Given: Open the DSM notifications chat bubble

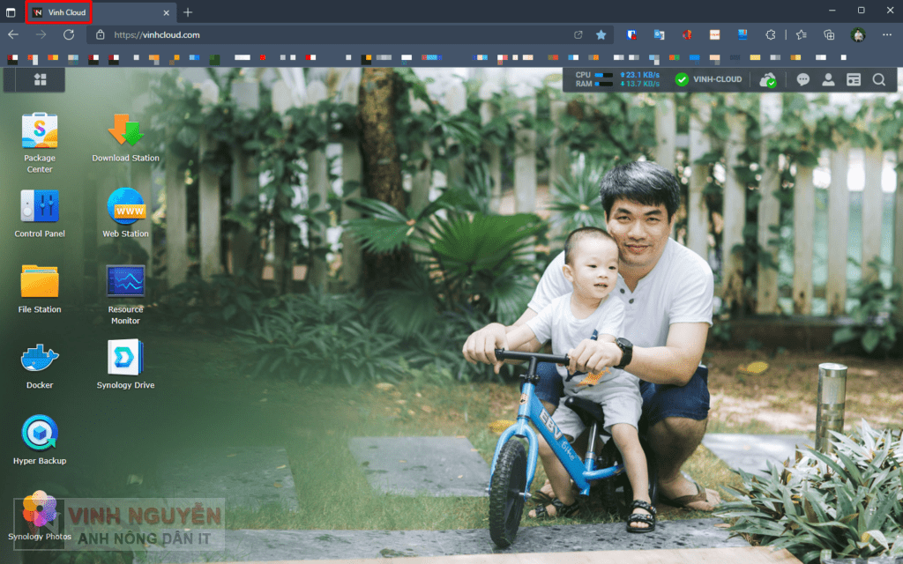Looking at the screenshot, I should point(802,79).
